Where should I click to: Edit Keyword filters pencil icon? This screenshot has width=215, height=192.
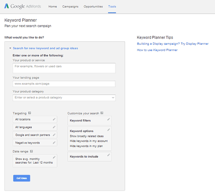click(x=109, y=119)
